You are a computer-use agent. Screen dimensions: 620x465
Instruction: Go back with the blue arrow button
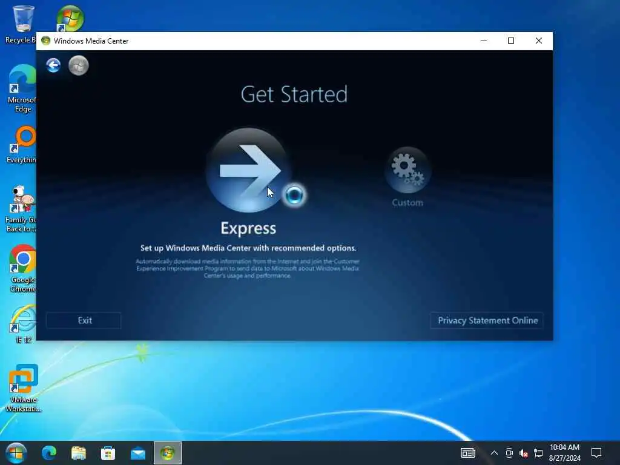click(53, 65)
